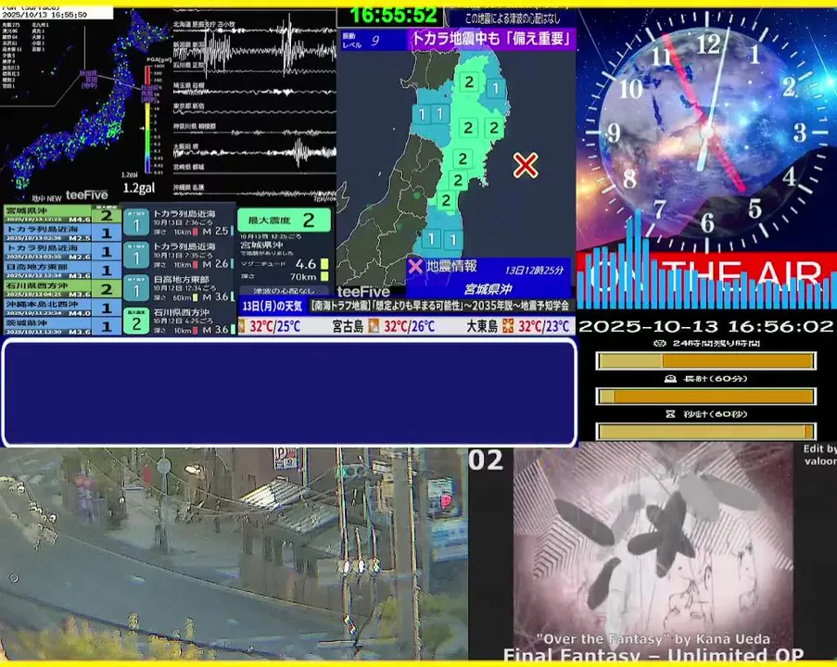
Task: Click the この地震による津波の心配はなし notice
Action: coord(513,19)
